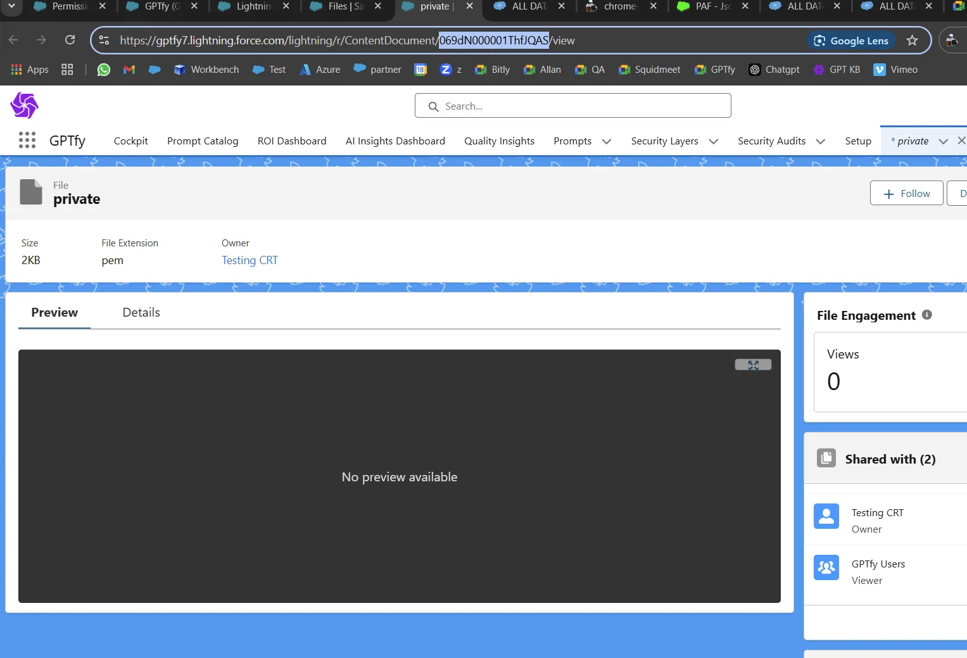Screen dimensions: 967x658
Task: Expand the file preview to fullscreen
Action: pos(752,365)
